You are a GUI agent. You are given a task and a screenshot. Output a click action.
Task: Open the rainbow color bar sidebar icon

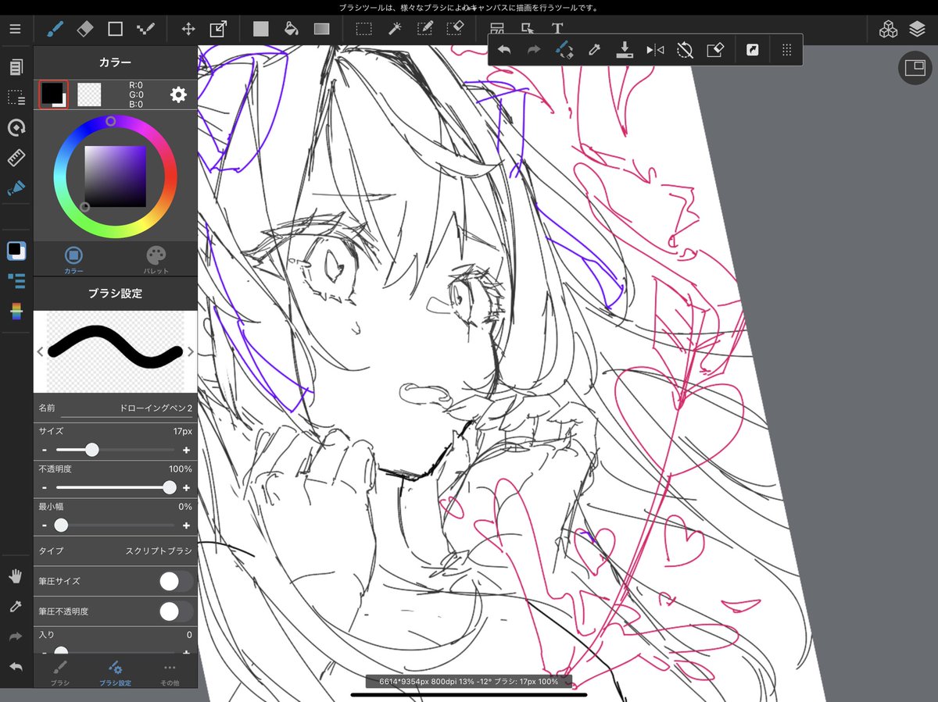pyautogui.click(x=16, y=310)
